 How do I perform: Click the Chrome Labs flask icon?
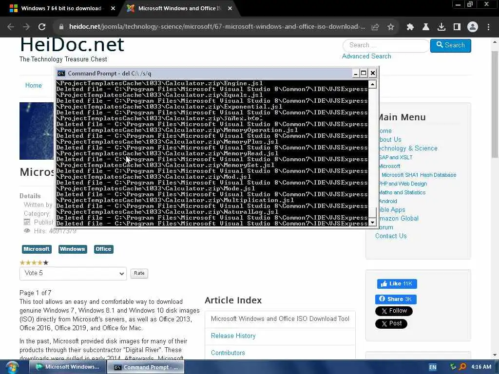[426, 27]
